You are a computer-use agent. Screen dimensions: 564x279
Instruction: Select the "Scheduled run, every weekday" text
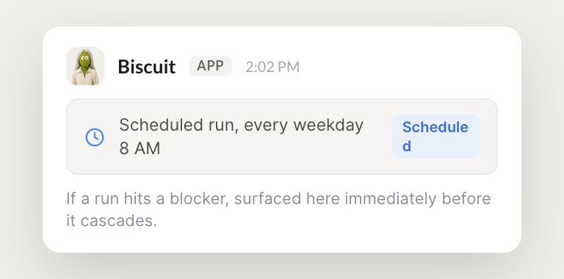point(241,125)
